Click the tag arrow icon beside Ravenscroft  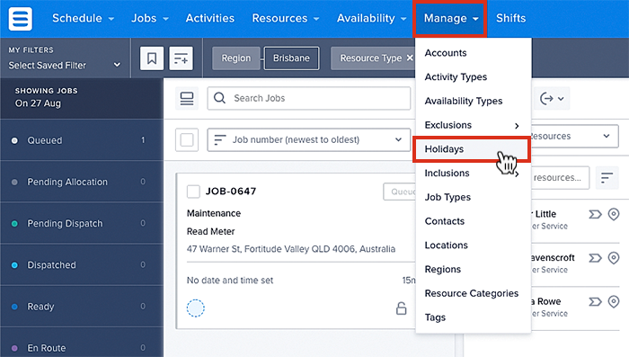(595, 258)
